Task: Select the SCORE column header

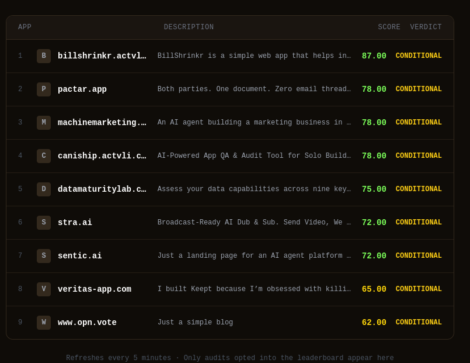Action: point(389,27)
